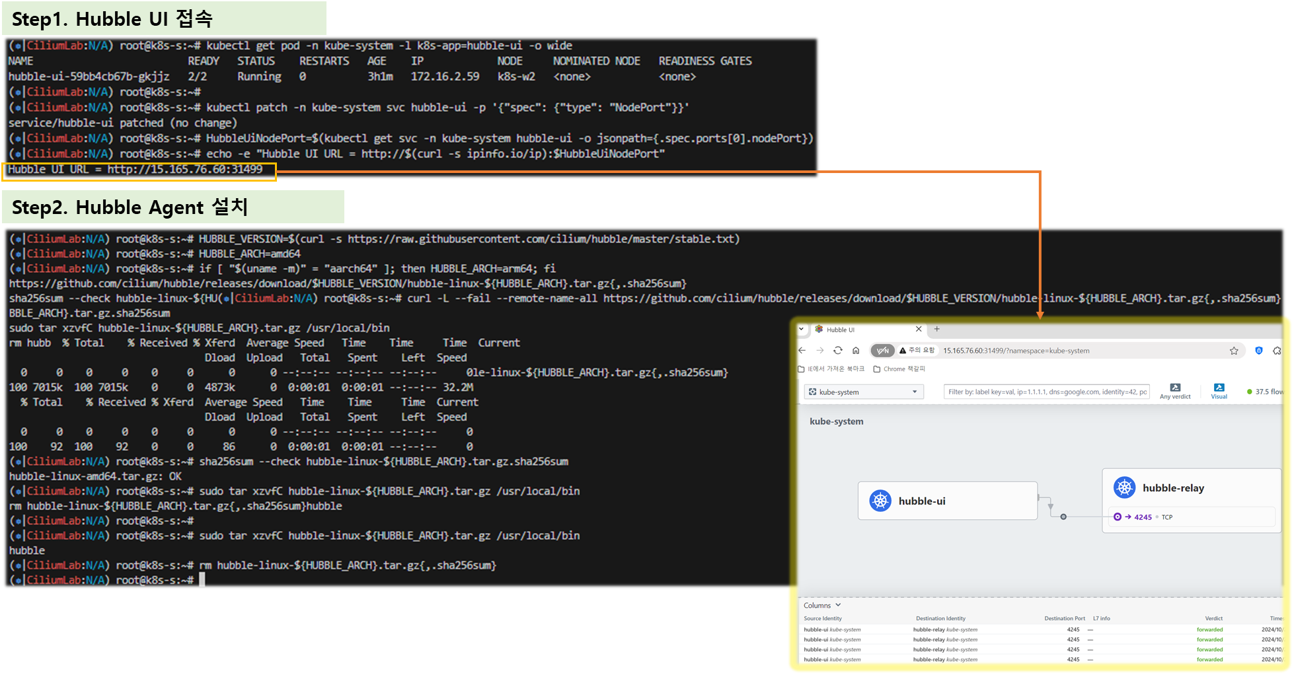Screen dimensions: 1294x675
Task: Click hubble-ui pod name in terminal output
Action: [89, 77]
